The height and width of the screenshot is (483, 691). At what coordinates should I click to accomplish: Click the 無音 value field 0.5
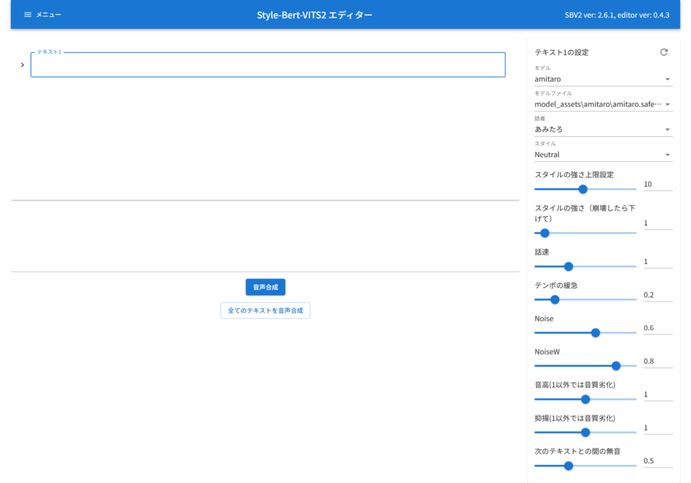pos(658,461)
